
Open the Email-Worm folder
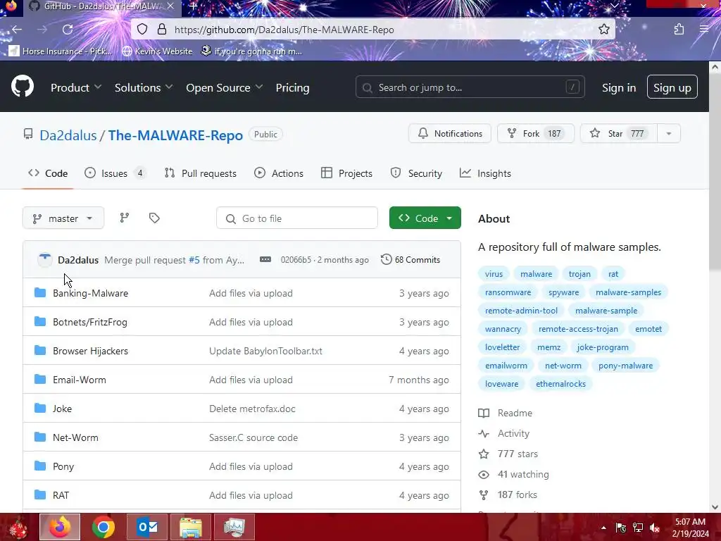tap(80, 380)
